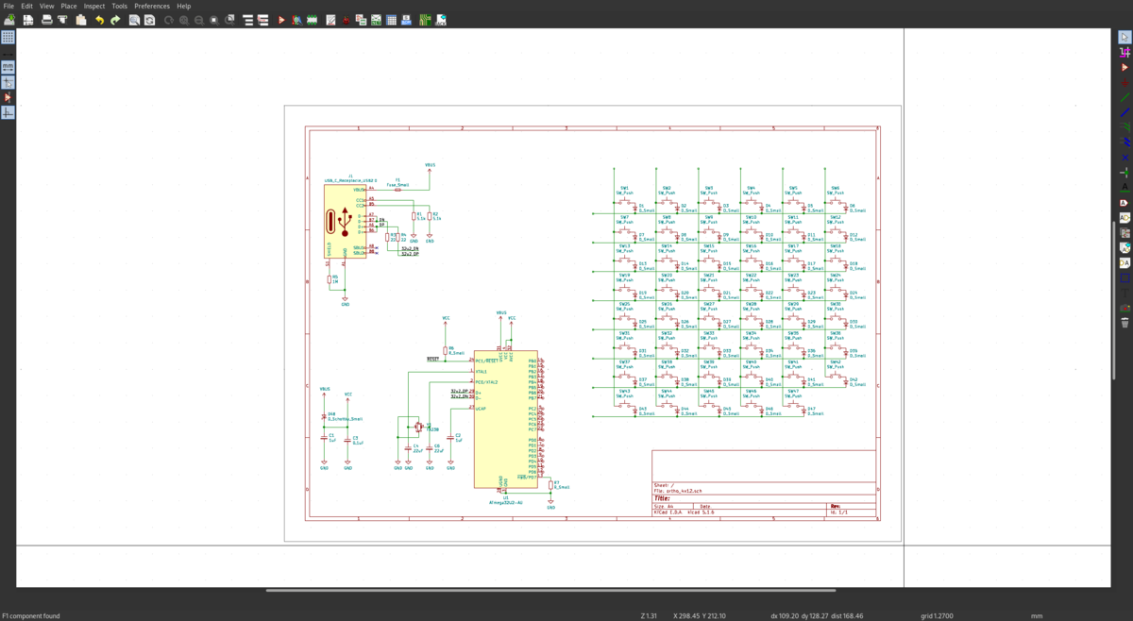Open the Preferences menu
This screenshot has height=621, width=1133.
pyautogui.click(x=152, y=6)
